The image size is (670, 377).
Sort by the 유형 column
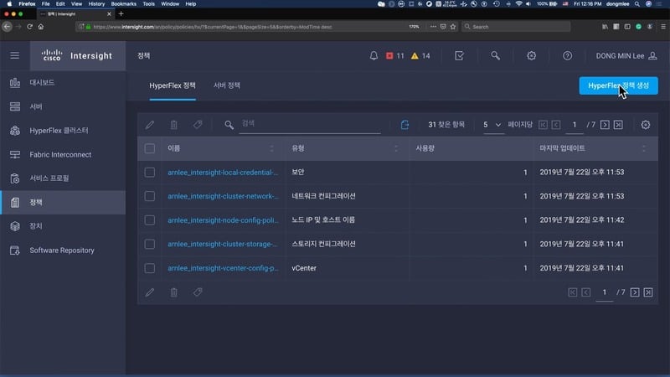395,148
